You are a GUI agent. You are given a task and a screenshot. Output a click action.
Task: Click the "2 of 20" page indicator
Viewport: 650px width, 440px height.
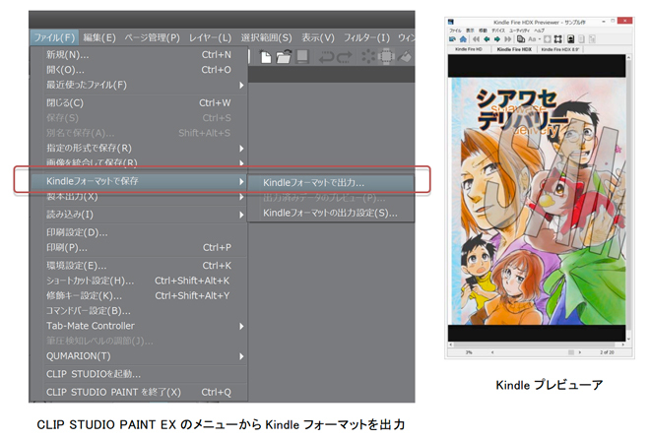click(607, 352)
